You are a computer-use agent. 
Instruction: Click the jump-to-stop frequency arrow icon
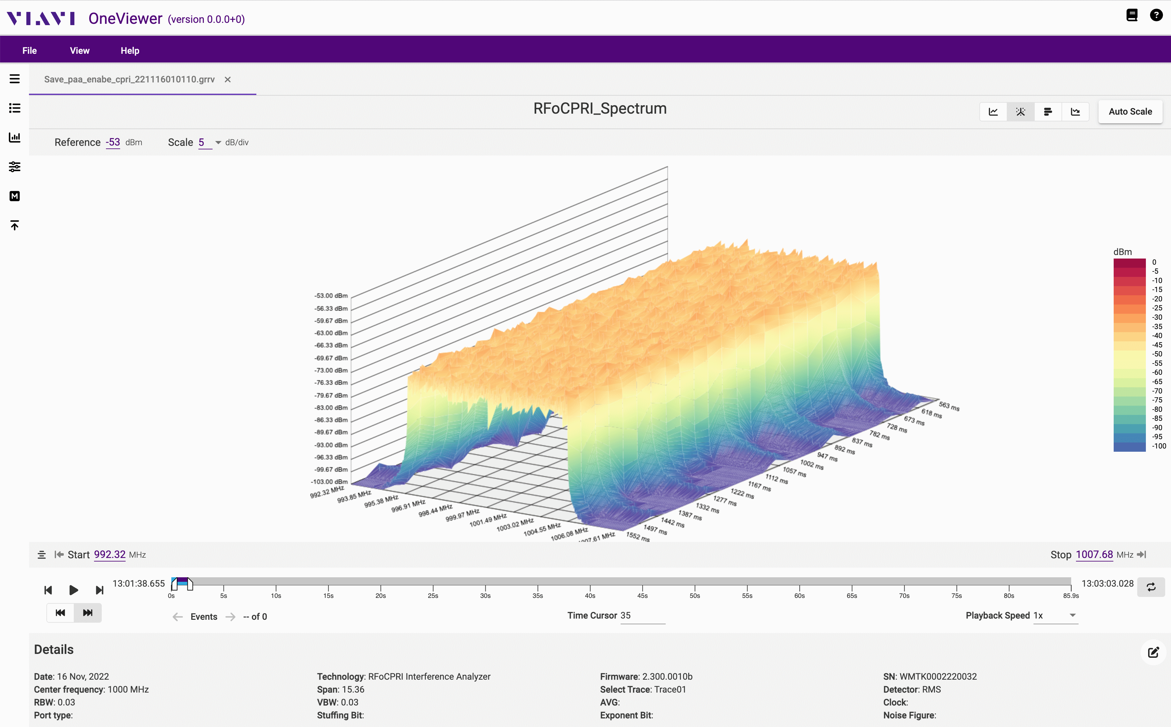coord(1142,554)
